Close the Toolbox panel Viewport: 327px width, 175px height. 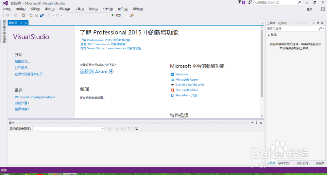click(322, 23)
